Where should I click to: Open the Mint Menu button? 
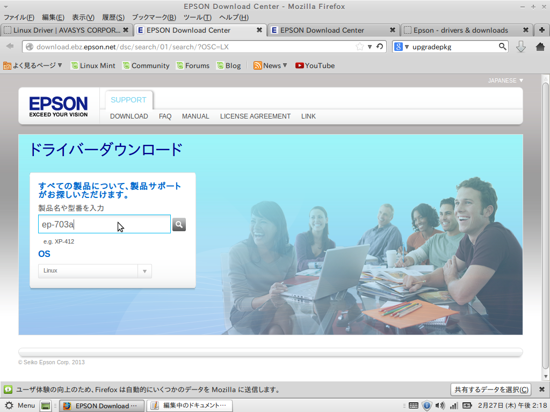(20, 406)
